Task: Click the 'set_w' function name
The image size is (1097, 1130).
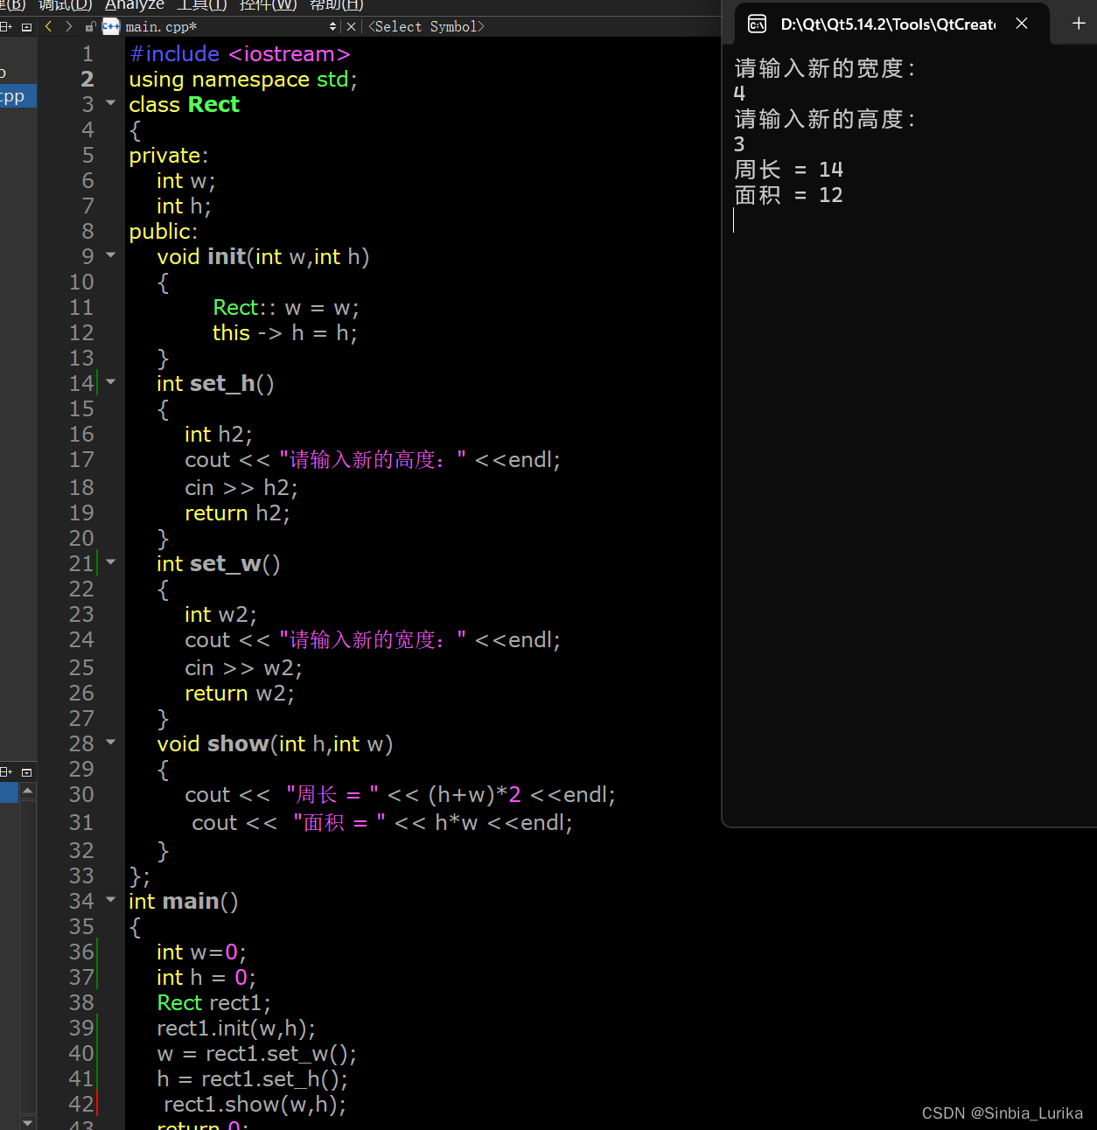Action: 226,564
